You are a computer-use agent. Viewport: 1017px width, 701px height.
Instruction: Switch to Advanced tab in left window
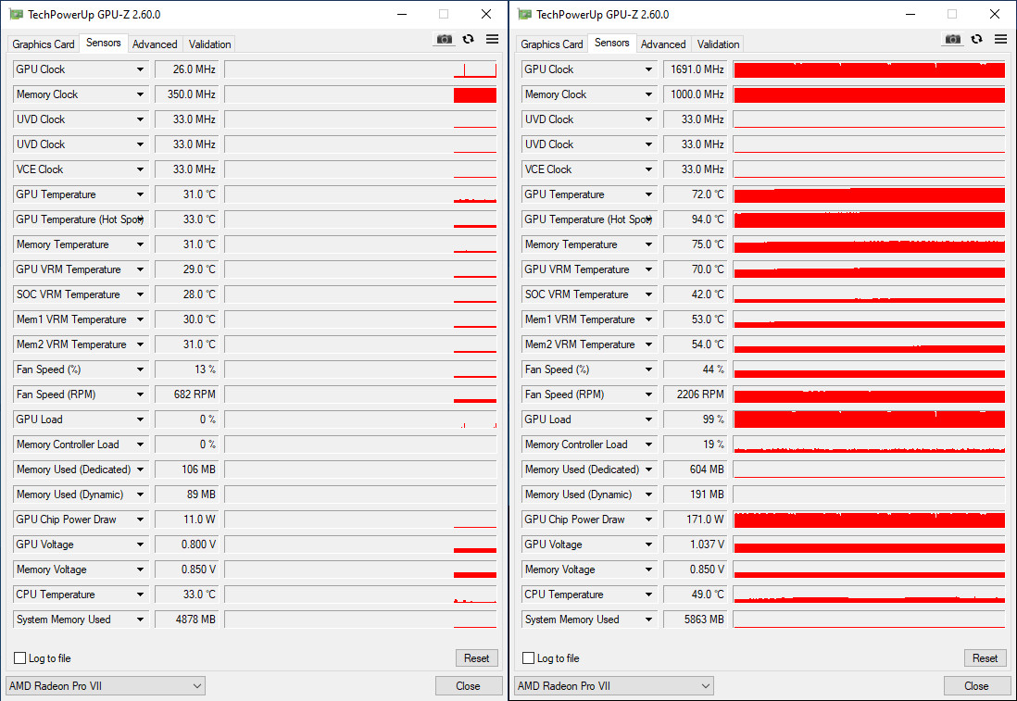tap(155, 44)
